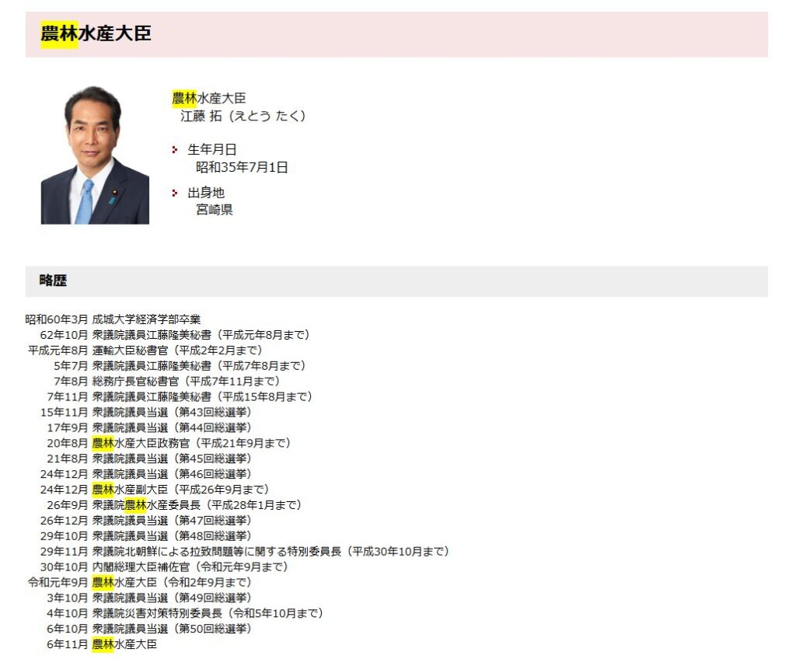The height and width of the screenshot is (666, 796).
Task: Click the 衆議院農林水産委員長 row
Action: click(x=175, y=505)
